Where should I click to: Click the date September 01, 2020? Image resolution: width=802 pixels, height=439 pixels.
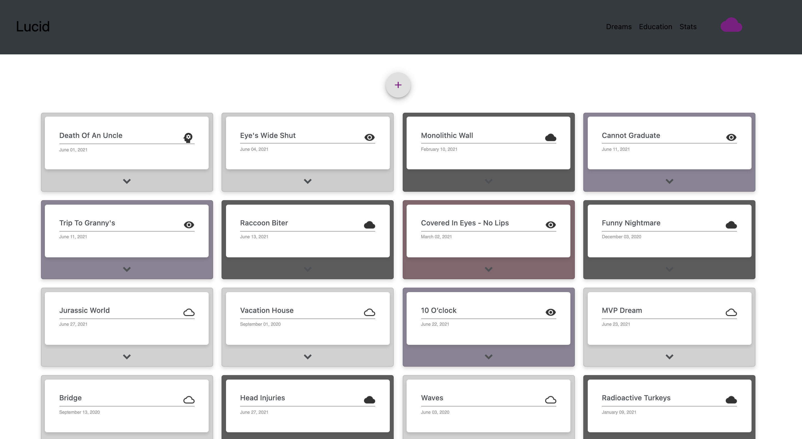[x=260, y=324]
